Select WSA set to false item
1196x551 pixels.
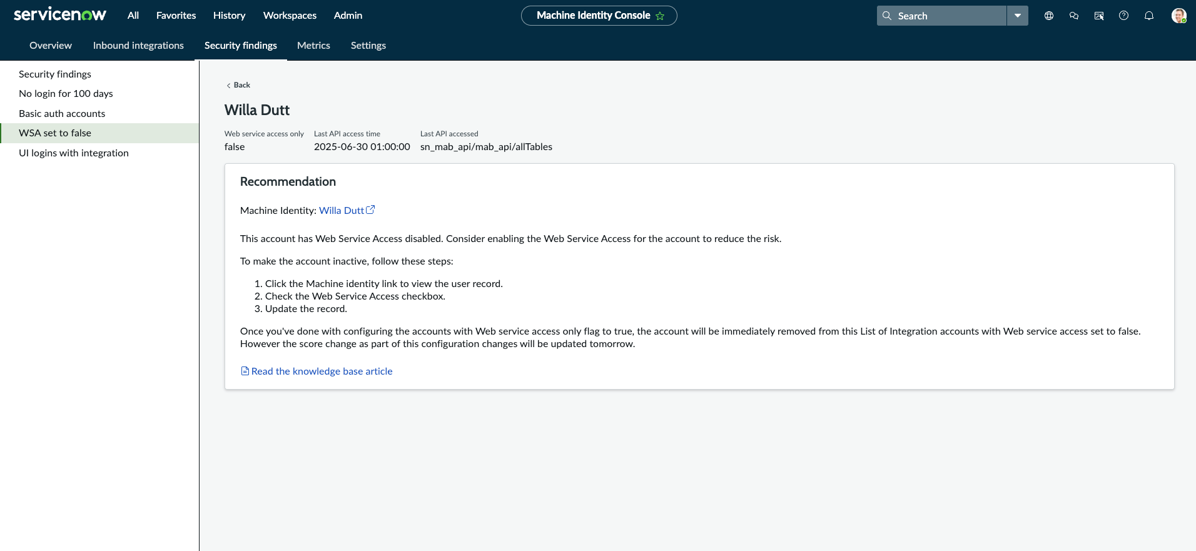[99, 133]
